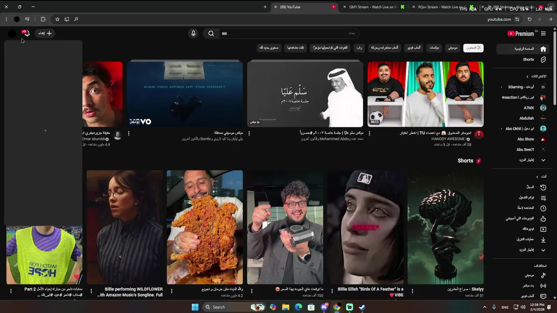The width and height of the screenshot is (557, 313).
Task: Select the All content filter chip
Action: 473,48
